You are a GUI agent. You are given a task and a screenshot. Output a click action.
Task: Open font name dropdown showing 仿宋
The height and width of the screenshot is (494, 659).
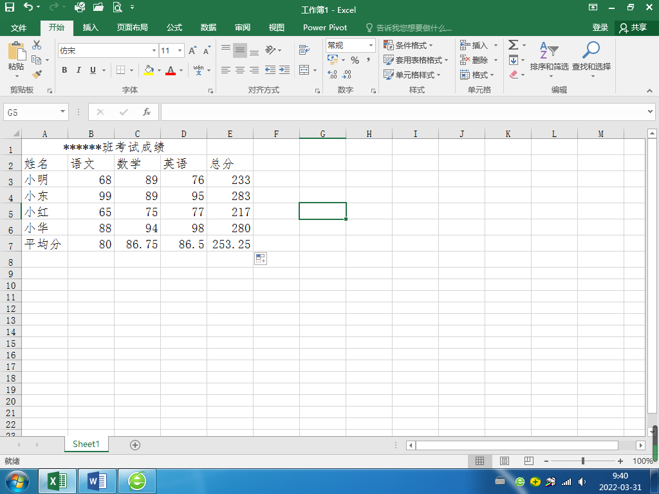tap(154, 50)
